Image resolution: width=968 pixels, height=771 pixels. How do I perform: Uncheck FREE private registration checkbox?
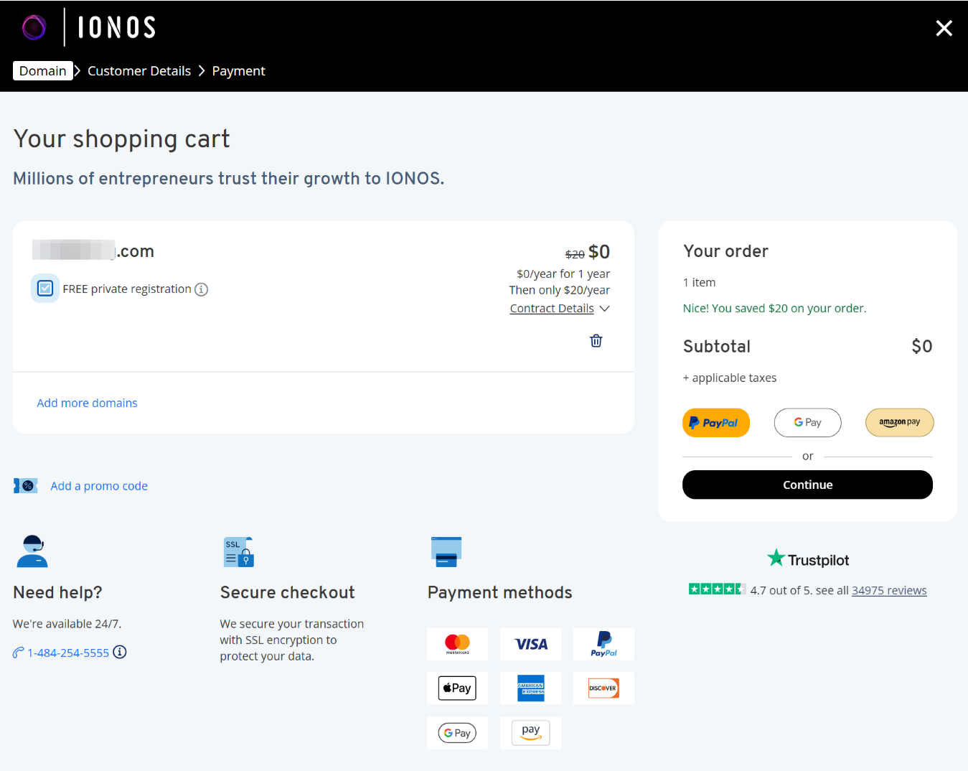[x=45, y=289]
